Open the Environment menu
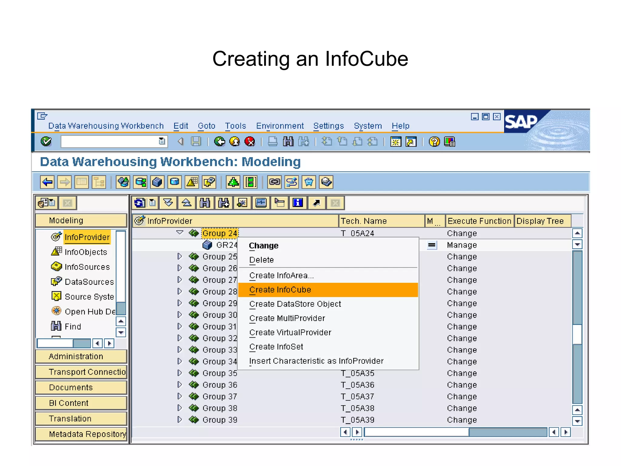The image size is (621, 466). 280,126
